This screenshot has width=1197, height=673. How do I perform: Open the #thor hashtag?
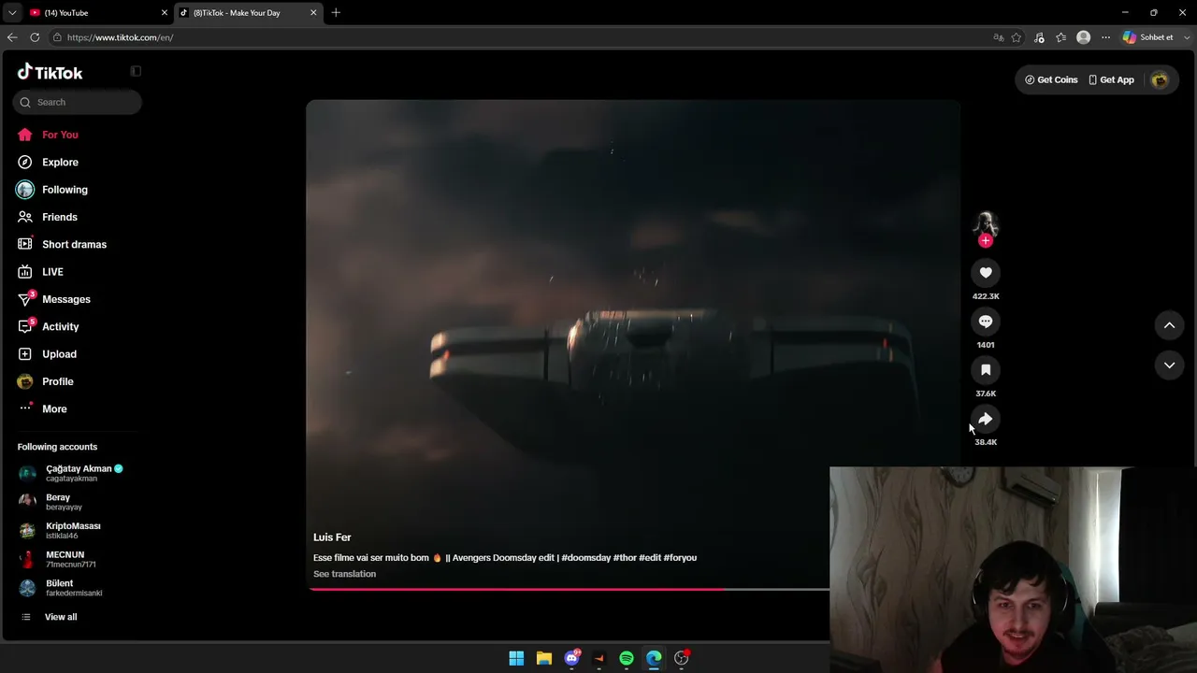[624, 558]
